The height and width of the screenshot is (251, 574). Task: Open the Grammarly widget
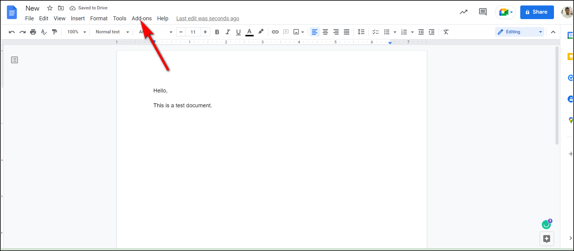547,224
